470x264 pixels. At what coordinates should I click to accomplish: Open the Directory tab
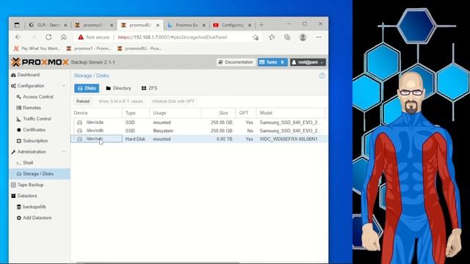119,88
